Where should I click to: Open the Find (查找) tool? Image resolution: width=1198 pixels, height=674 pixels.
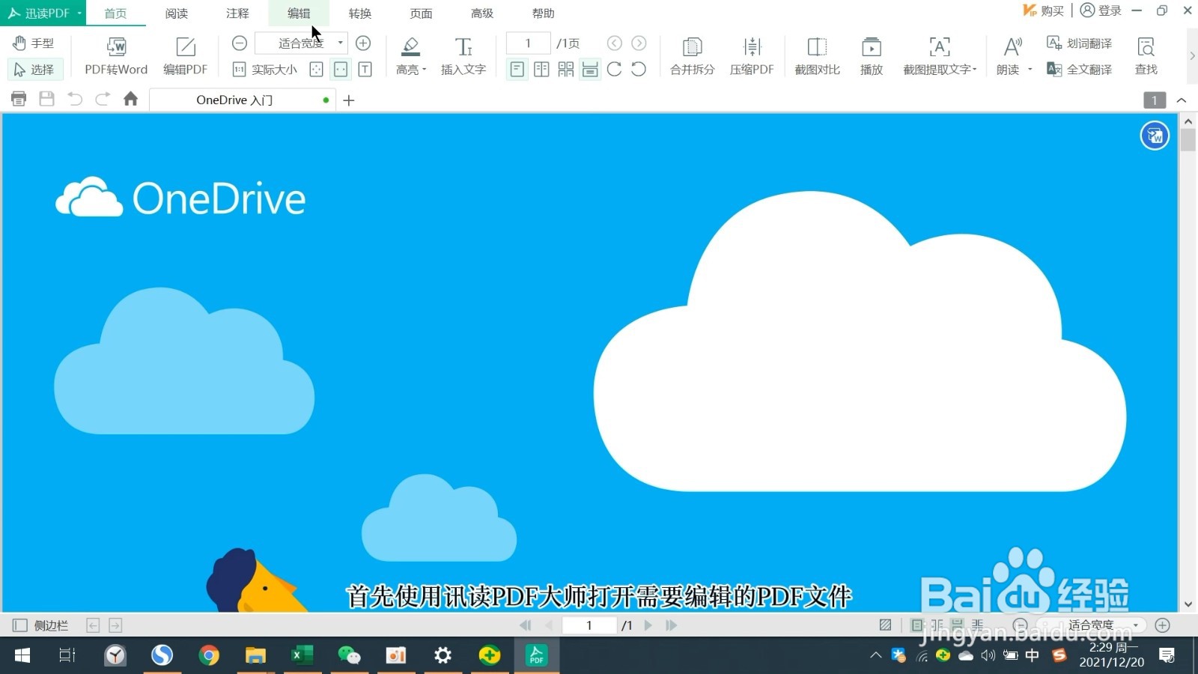1146,56
